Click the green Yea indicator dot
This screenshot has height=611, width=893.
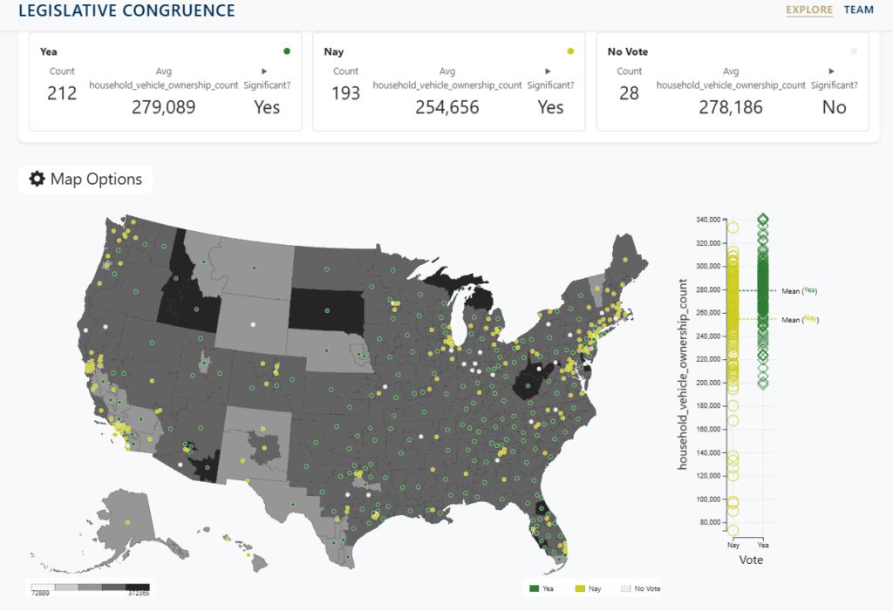click(x=287, y=51)
